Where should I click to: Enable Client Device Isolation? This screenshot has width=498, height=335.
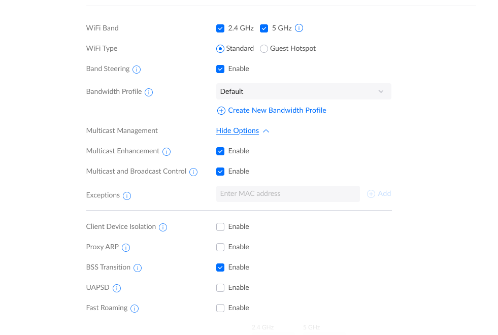click(x=220, y=227)
